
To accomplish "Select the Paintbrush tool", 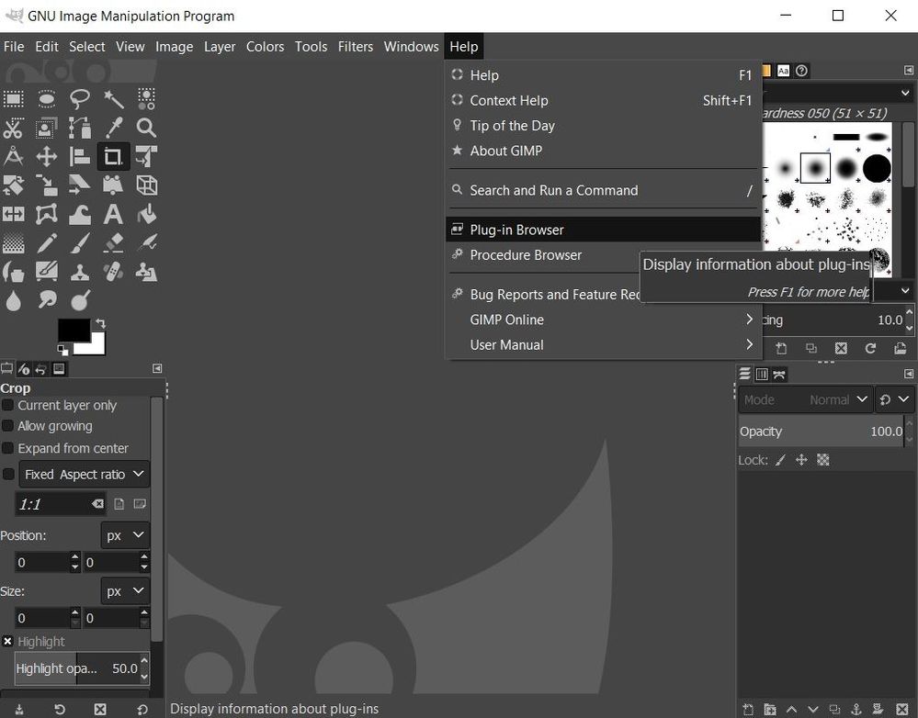I will [80, 242].
